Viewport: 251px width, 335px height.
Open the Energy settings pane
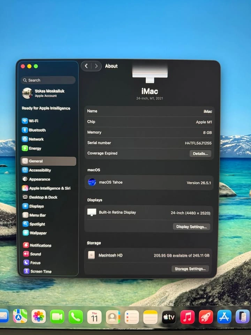click(32, 148)
